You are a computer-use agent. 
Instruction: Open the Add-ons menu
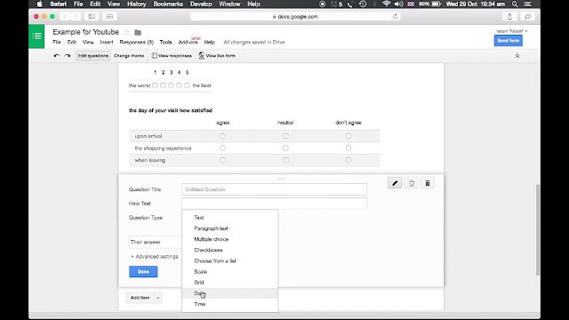point(188,42)
